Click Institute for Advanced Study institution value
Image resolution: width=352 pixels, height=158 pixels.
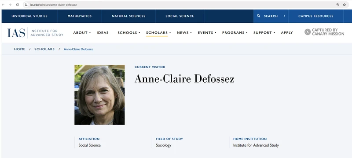[256, 145]
